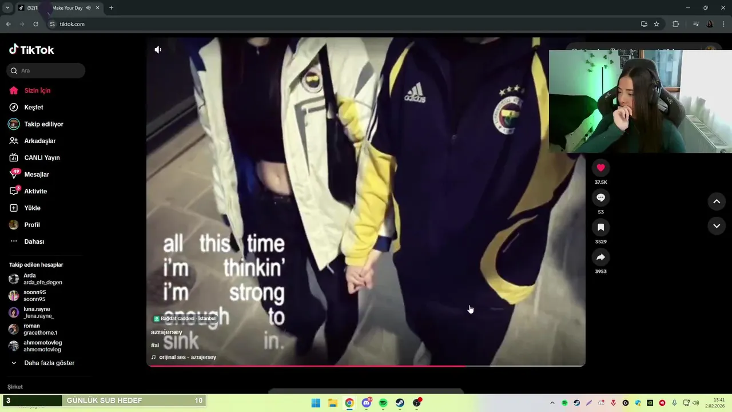Screen dimensions: 732x412
Task: Open the Aktivite notifications
Action: 35,191
